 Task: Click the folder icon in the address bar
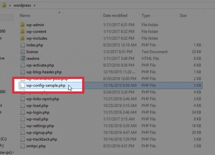click(4, 5)
